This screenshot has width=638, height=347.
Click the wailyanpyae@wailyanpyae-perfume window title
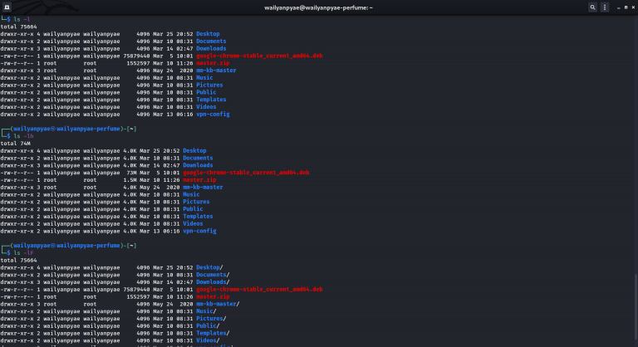coord(318,7)
